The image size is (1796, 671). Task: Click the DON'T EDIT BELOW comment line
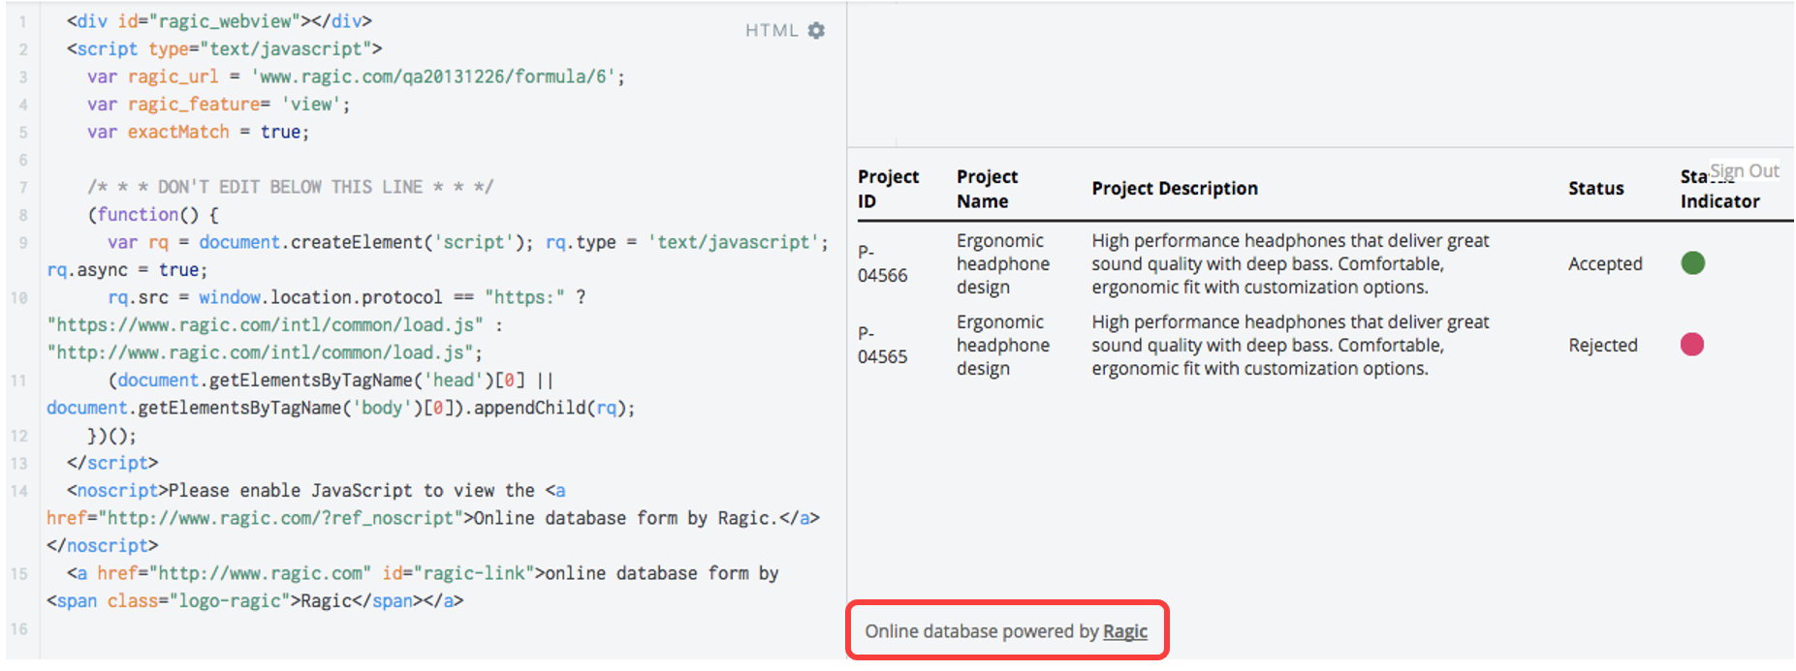coord(291,187)
